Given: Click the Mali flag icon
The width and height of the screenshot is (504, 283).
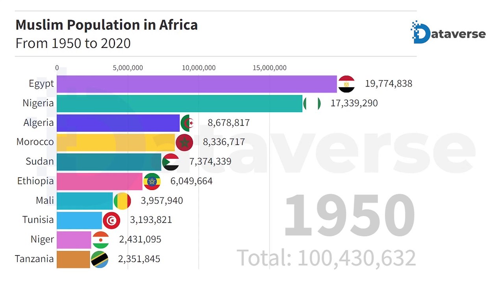Looking at the screenshot, I should (x=122, y=201).
